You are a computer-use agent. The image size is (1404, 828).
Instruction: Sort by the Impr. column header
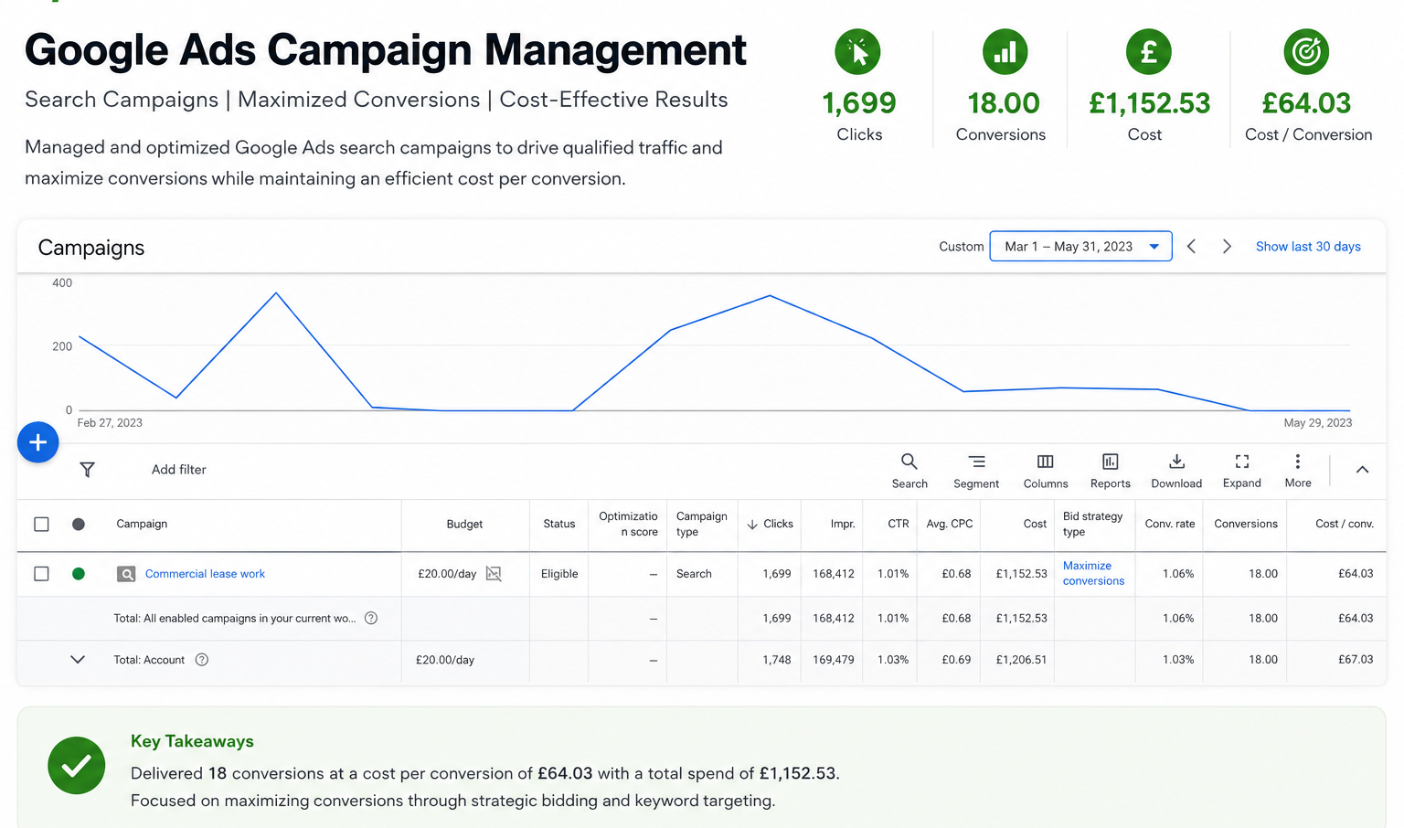coord(843,525)
